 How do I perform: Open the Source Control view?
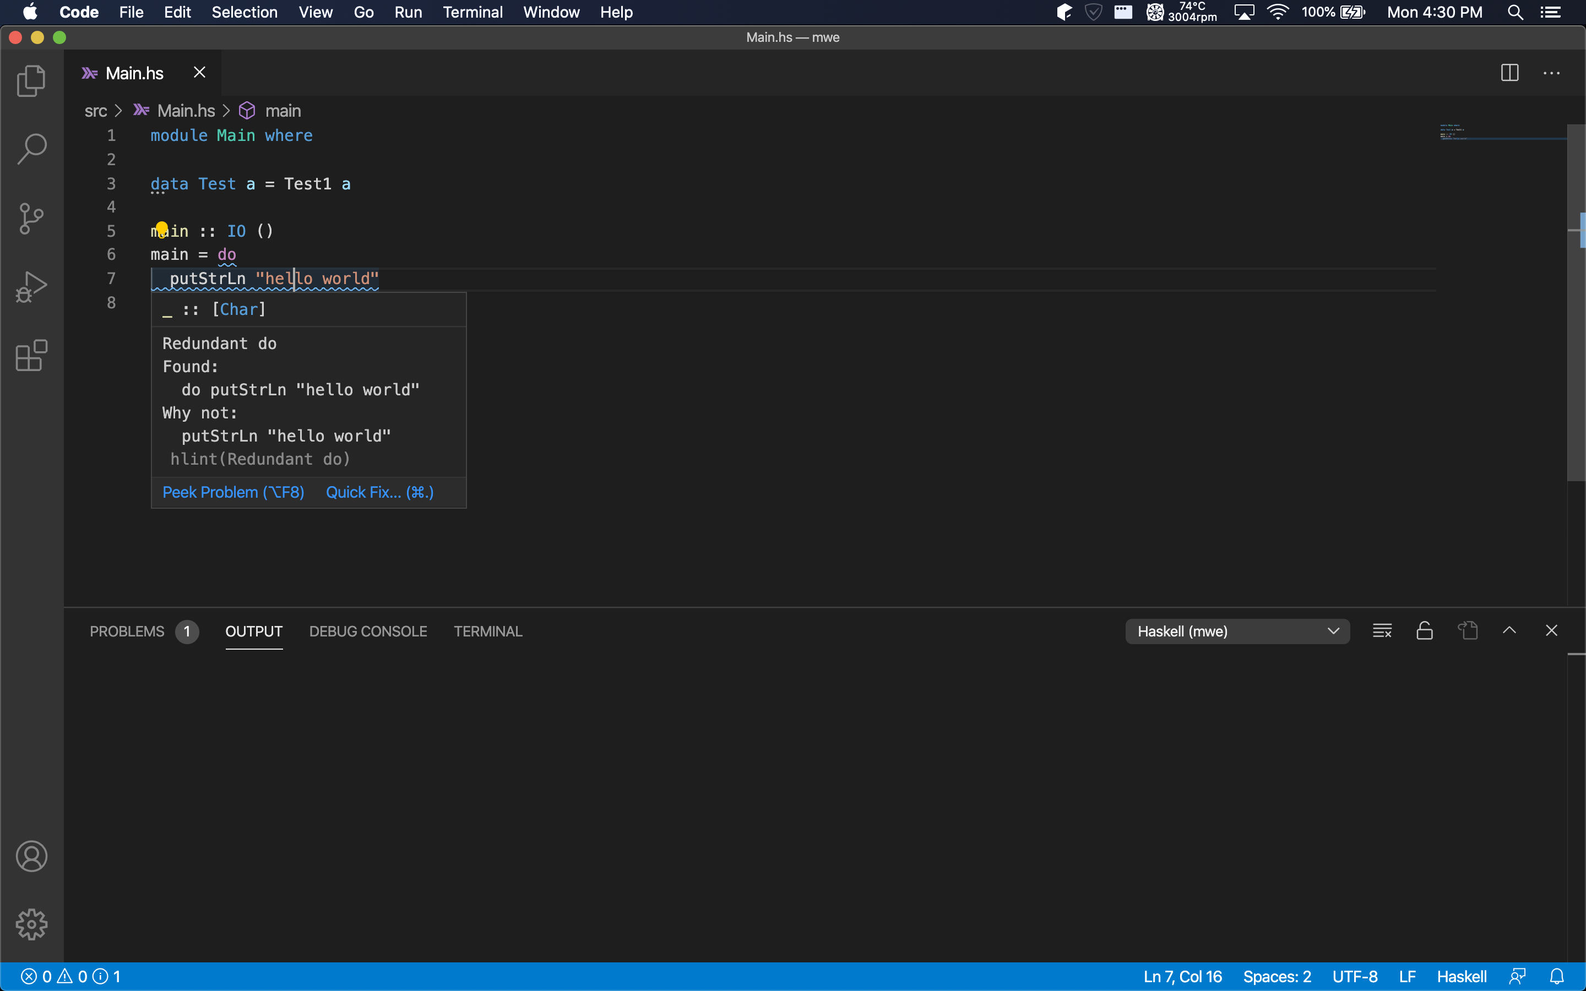pyautogui.click(x=31, y=218)
